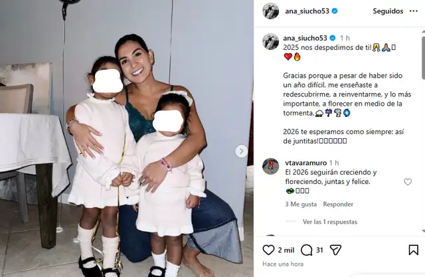
Task: View the 3 Me gusta likes
Action: coord(301,204)
